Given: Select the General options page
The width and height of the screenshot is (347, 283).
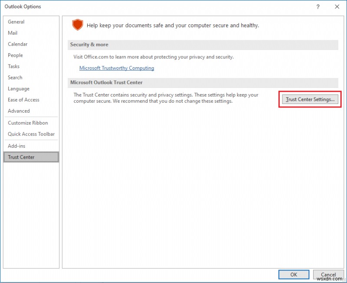Looking at the screenshot, I should coord(16,22).
